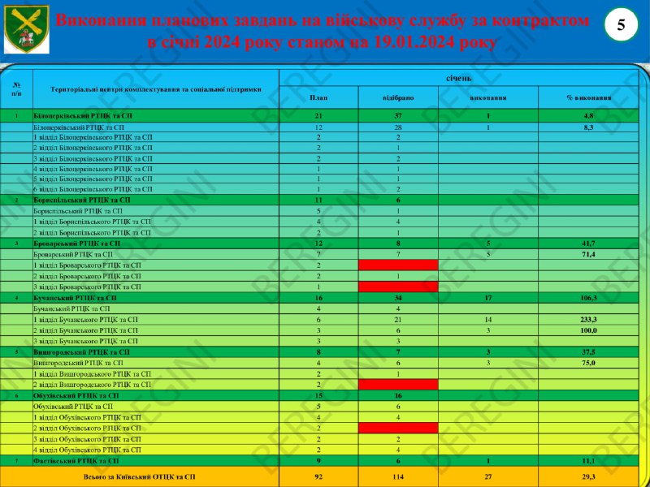Click the '№ п/п' header cell
650x487 pixels.
(16, 89)
